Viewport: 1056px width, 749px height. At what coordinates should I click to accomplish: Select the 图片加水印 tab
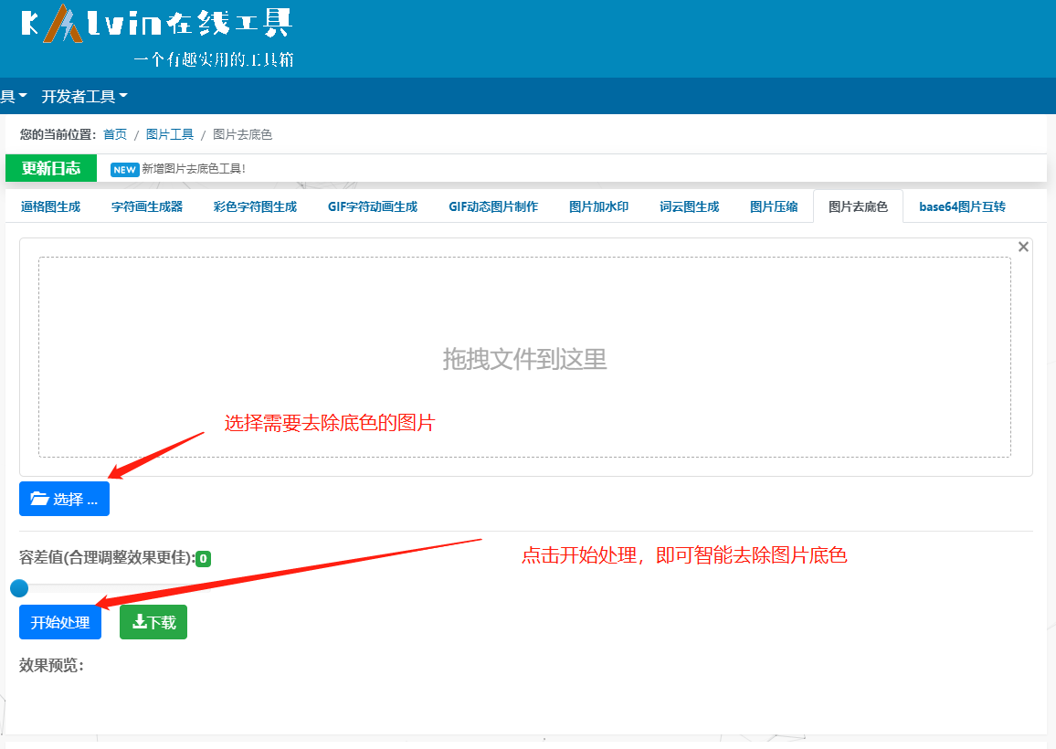click(x=598, y=206)
